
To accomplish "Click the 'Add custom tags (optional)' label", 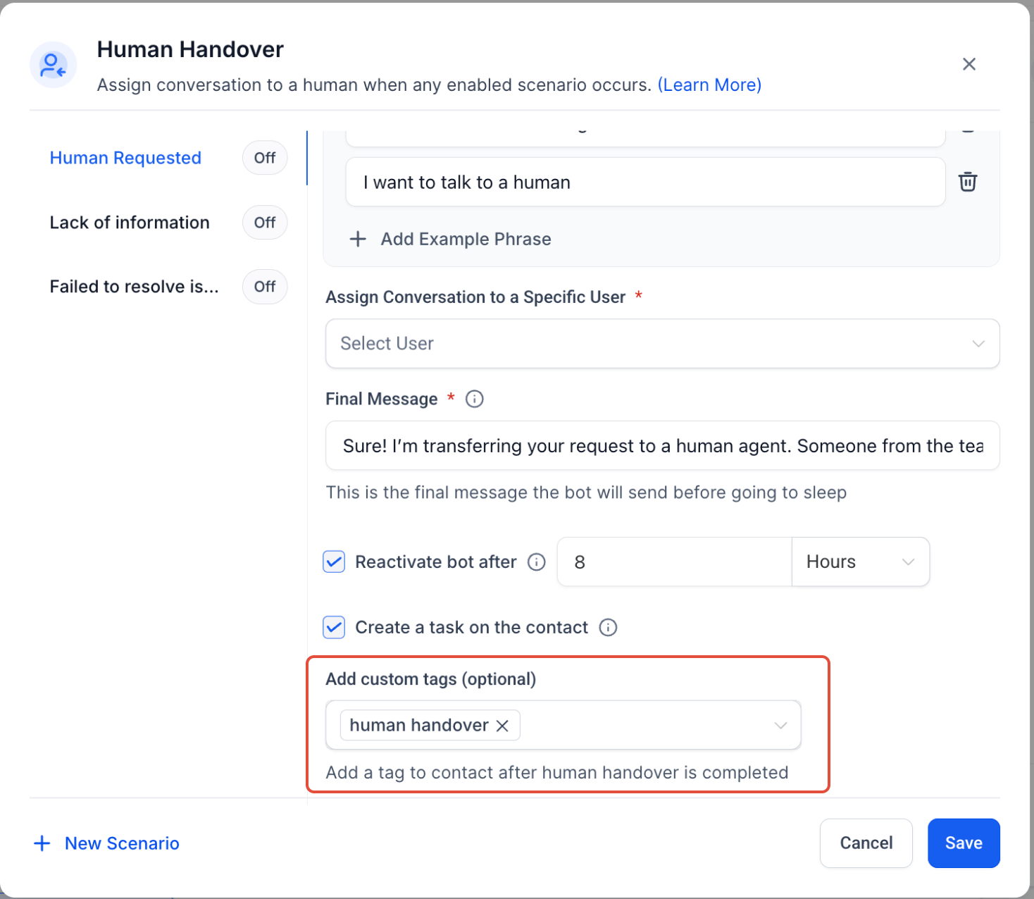I will pos(431,679).
